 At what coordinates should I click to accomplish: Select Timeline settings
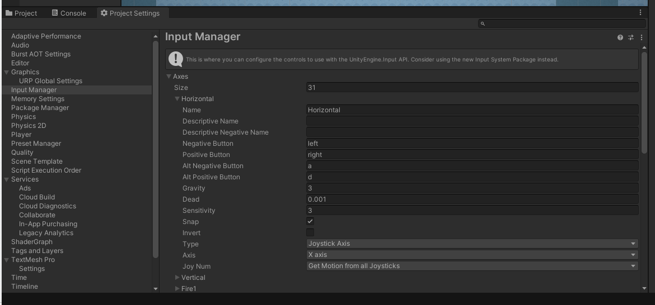(25, 287)
